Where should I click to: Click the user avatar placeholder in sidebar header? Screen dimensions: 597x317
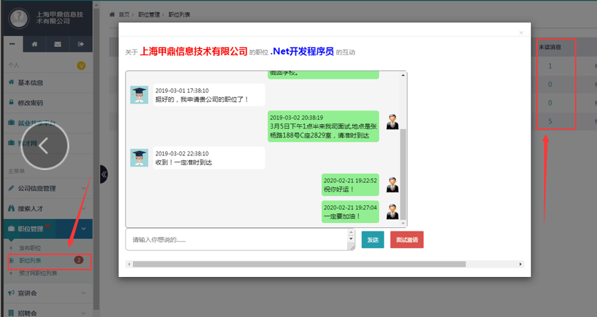coord(19,17)
